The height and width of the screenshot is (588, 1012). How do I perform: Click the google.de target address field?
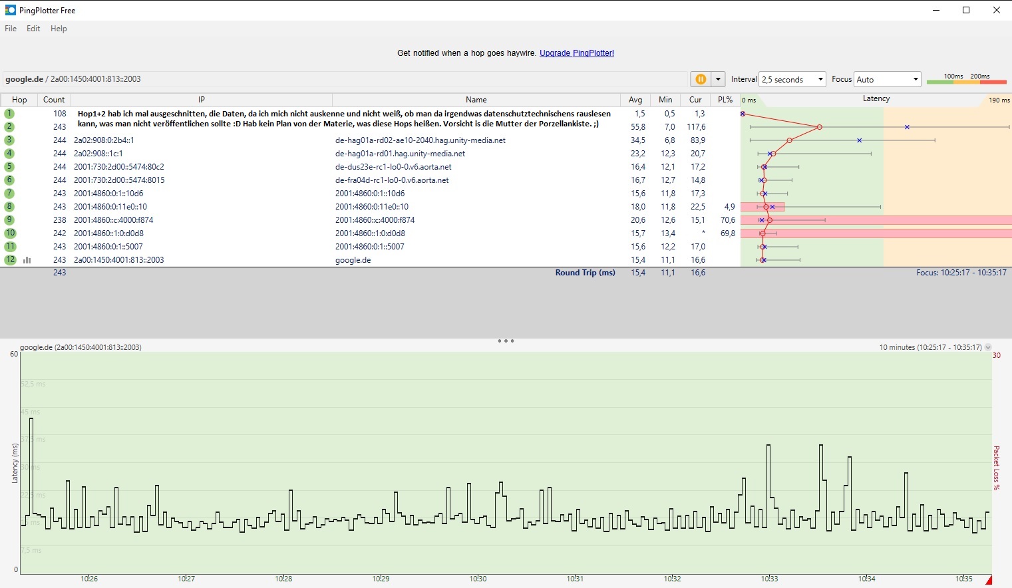pos(345,79)
